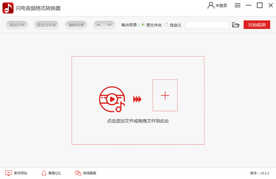Click 点击添加文件或拖拽文件到此处 text
Image resolution: width=276 pixels, height=179 pixels.
[x=138, y=121]
